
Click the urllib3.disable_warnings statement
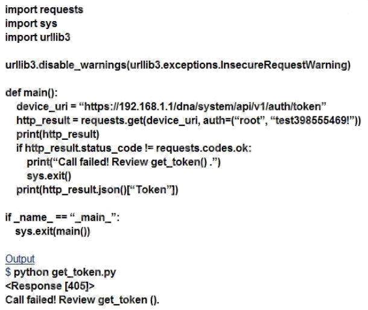(x=178, y=65)
